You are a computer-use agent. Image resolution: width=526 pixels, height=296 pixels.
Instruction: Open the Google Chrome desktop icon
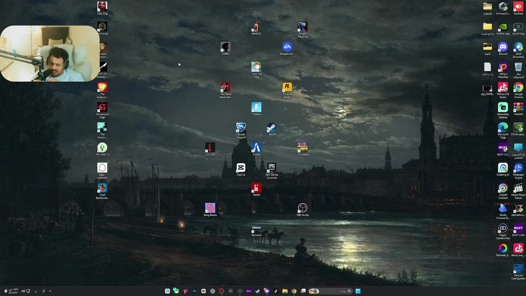pos(518,90)
